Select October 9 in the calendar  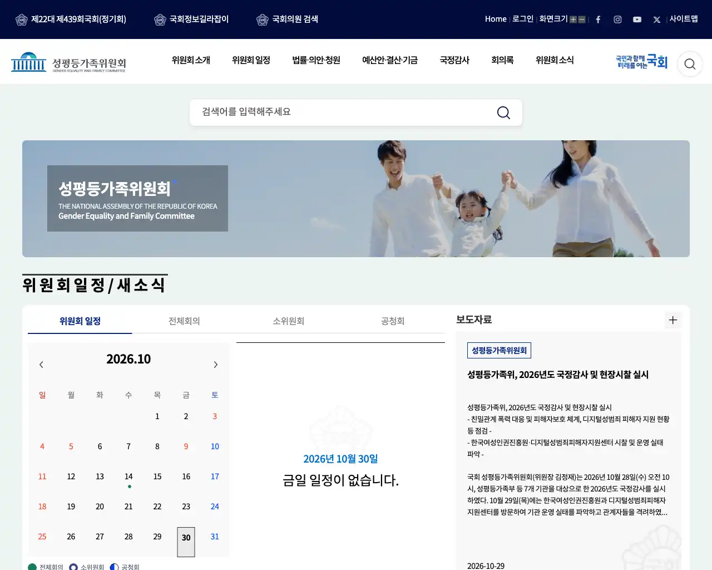pyautogui.click(x=186, y=446)
